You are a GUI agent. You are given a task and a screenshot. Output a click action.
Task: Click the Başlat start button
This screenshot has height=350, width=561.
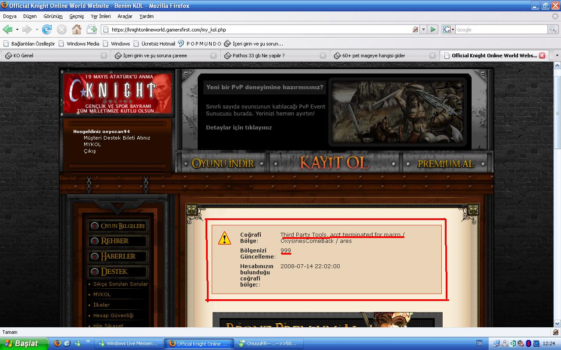click(25, 343)
